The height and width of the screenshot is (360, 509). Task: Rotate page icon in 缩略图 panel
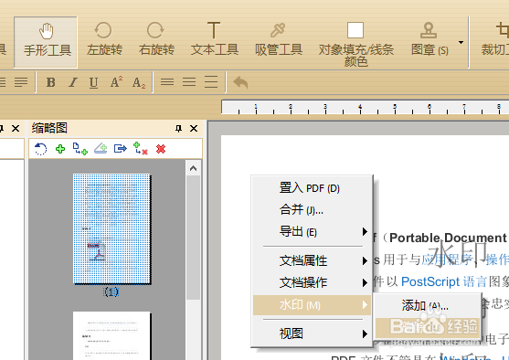coord(40,149)
